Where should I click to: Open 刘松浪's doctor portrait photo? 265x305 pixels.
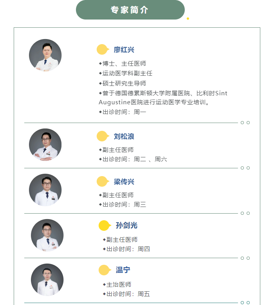(x=45, y=144)
